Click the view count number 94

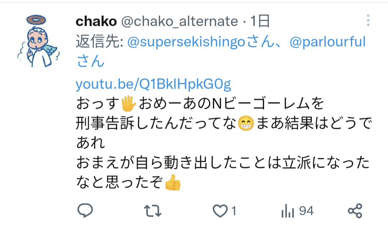point(306,211)
